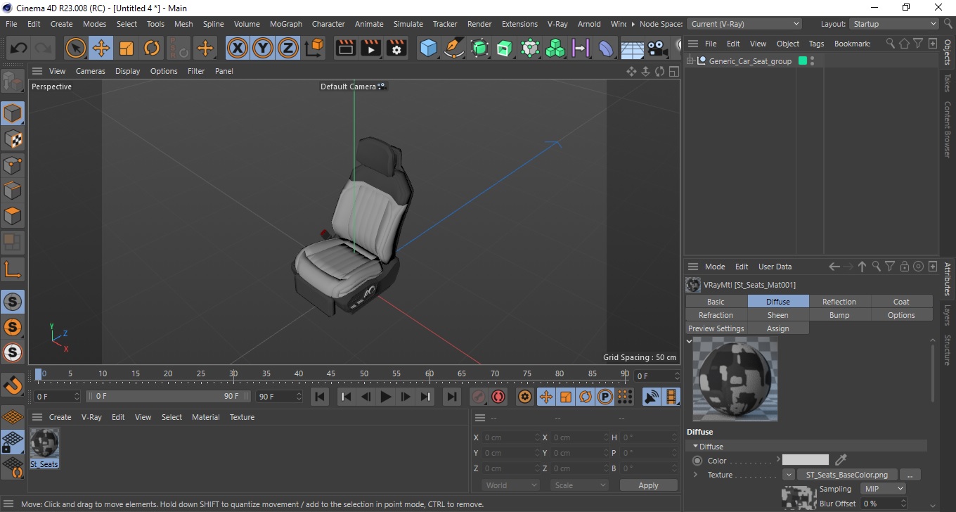Click the Enable Axis L-shaped icon

tap(13, 269)
